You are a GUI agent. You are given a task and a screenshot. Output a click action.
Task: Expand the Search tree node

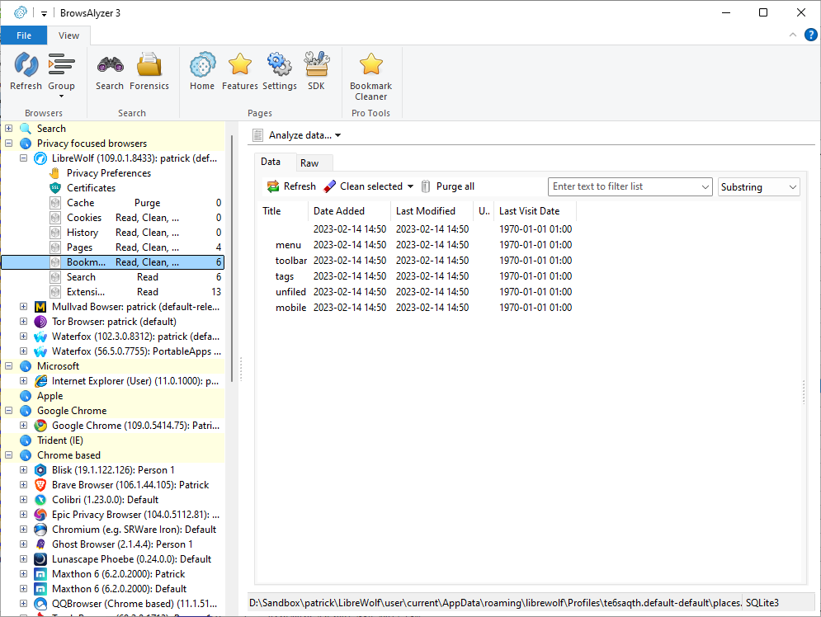click(9, 128)
